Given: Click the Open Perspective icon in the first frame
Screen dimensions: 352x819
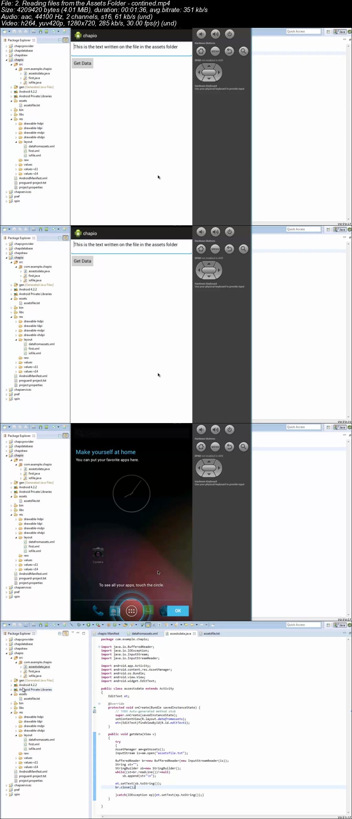Looking at the screenshot, I should click(x=328, y=32).
